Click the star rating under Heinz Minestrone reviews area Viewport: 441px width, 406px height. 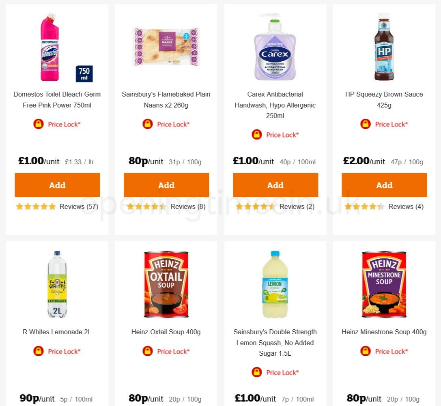(364, 405)
